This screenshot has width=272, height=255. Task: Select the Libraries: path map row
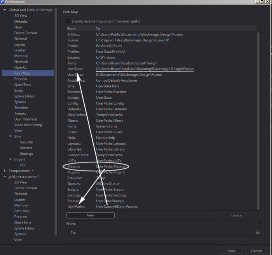pyautogui.click(x=162, y=149)
